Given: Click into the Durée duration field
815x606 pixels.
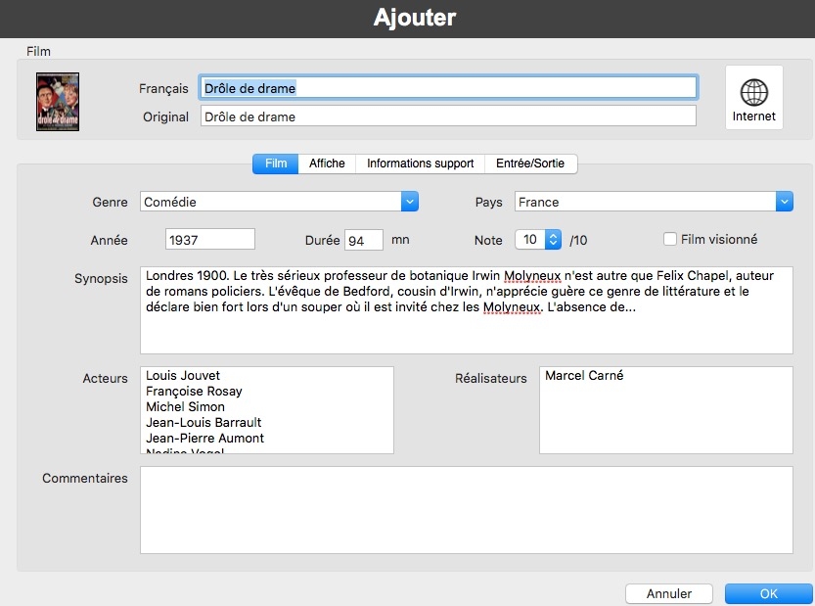Looking at the screenshot, I should pyautogui.click(x=363, y=240).
